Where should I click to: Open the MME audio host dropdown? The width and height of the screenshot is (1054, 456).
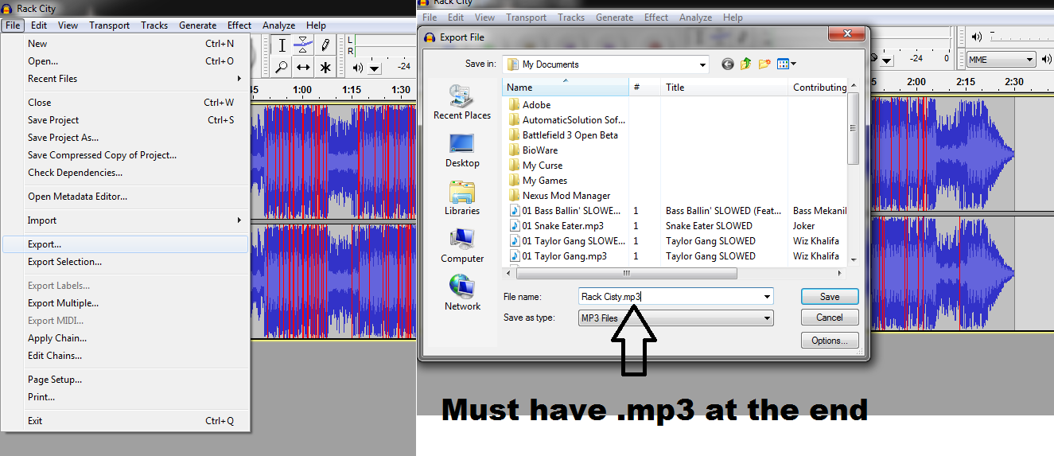click(x=1000, y=59)
